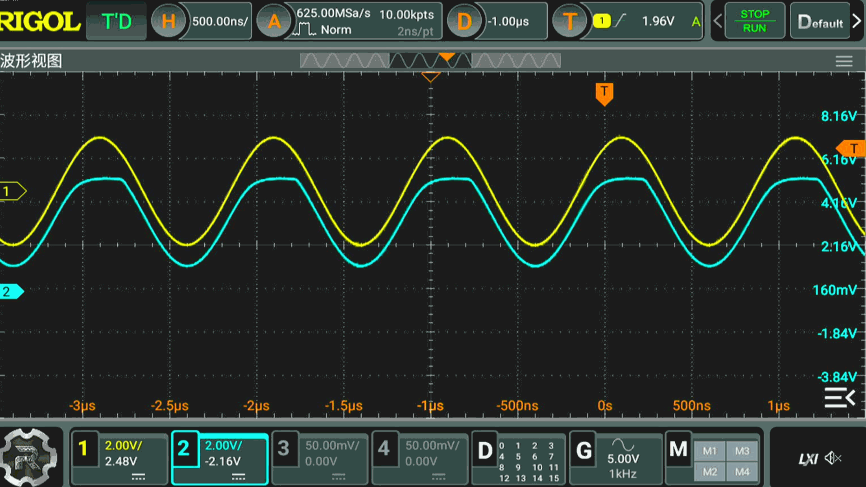Select the 10.00kpts memory depth value
This screenshot has height=487, width=866.
tap(406, 14)
